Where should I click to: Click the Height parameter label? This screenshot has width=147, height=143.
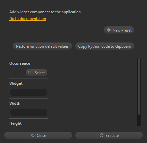click(15, 123)
